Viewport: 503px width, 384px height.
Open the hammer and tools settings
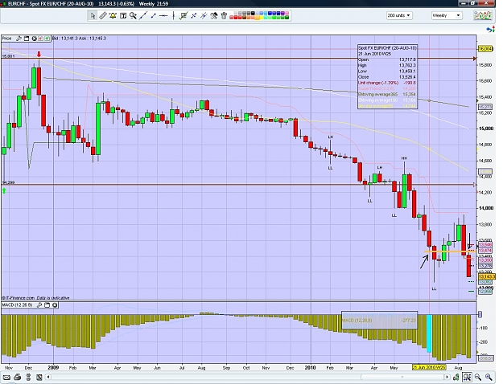[x=214, y=15]
